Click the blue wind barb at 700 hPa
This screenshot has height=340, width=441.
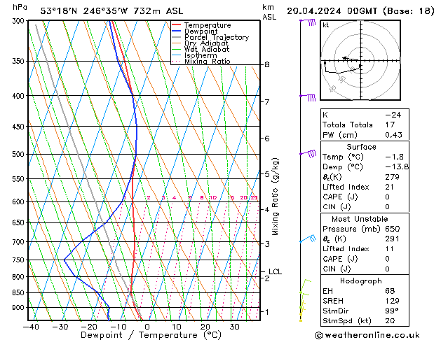(x=308, y=239)
